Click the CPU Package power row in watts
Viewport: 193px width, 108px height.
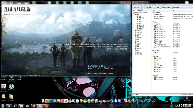pos(166,77)
